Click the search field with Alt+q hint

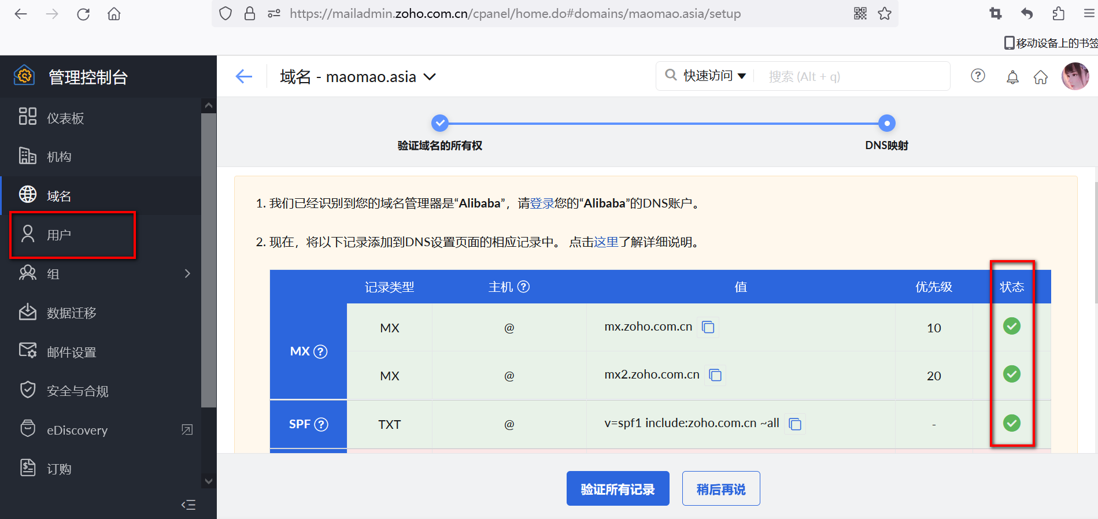coord(850,76)
